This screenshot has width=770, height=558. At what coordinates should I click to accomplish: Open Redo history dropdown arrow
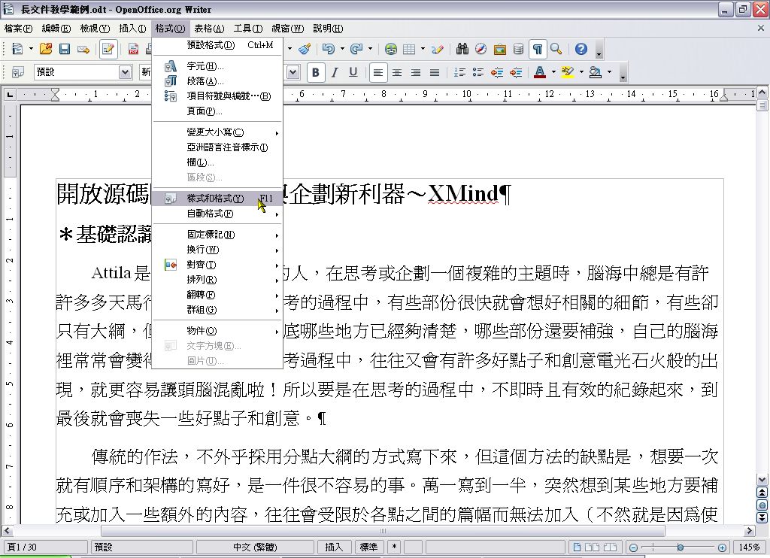(x=370, y=49)
